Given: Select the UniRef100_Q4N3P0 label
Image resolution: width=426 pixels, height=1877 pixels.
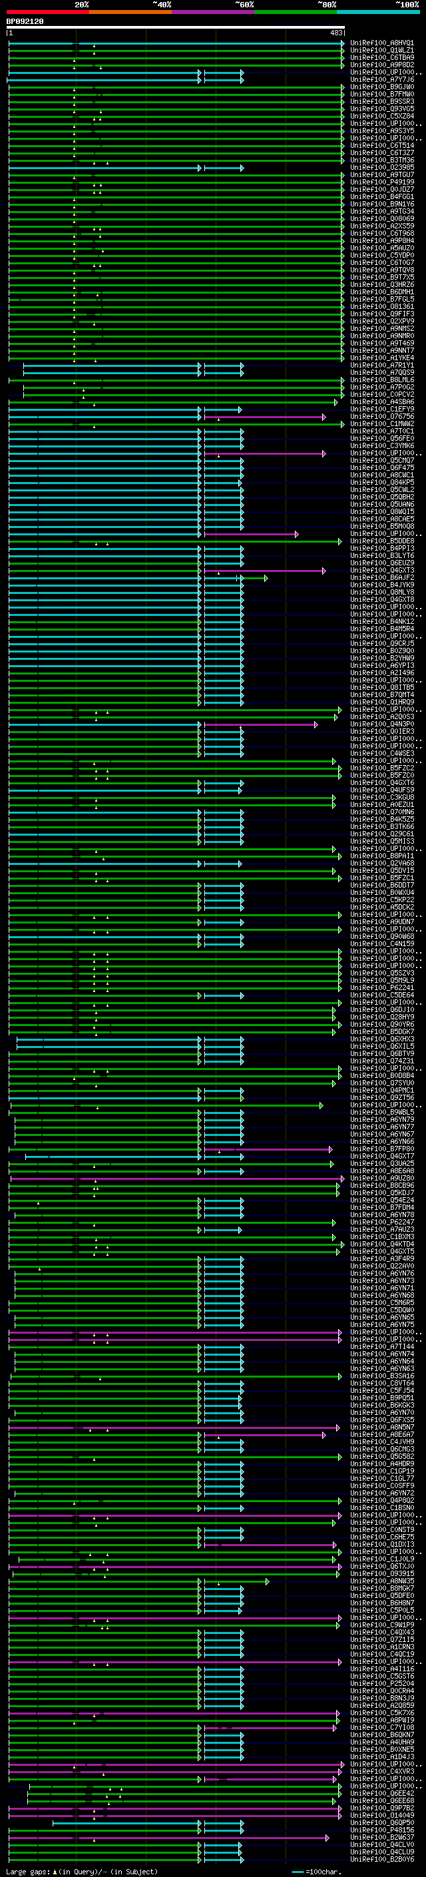Looking at the screenshot, I should pos(381,724).
